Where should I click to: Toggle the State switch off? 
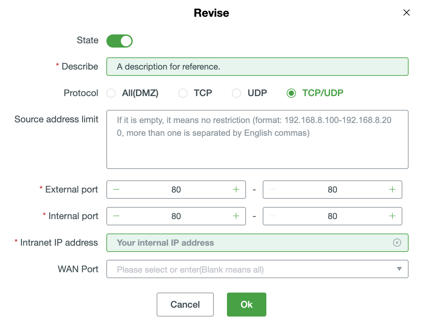120,41
